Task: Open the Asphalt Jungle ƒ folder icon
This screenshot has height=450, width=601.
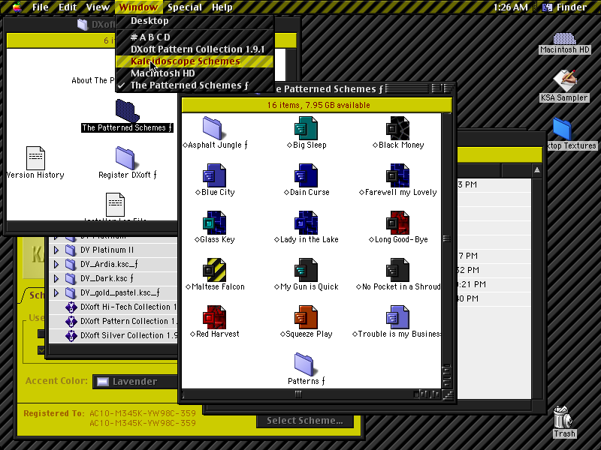Action: click(x=214, y=127)
